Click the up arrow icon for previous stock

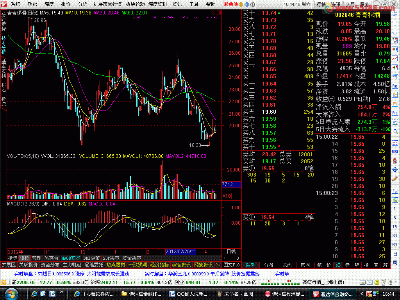point(395,23)
